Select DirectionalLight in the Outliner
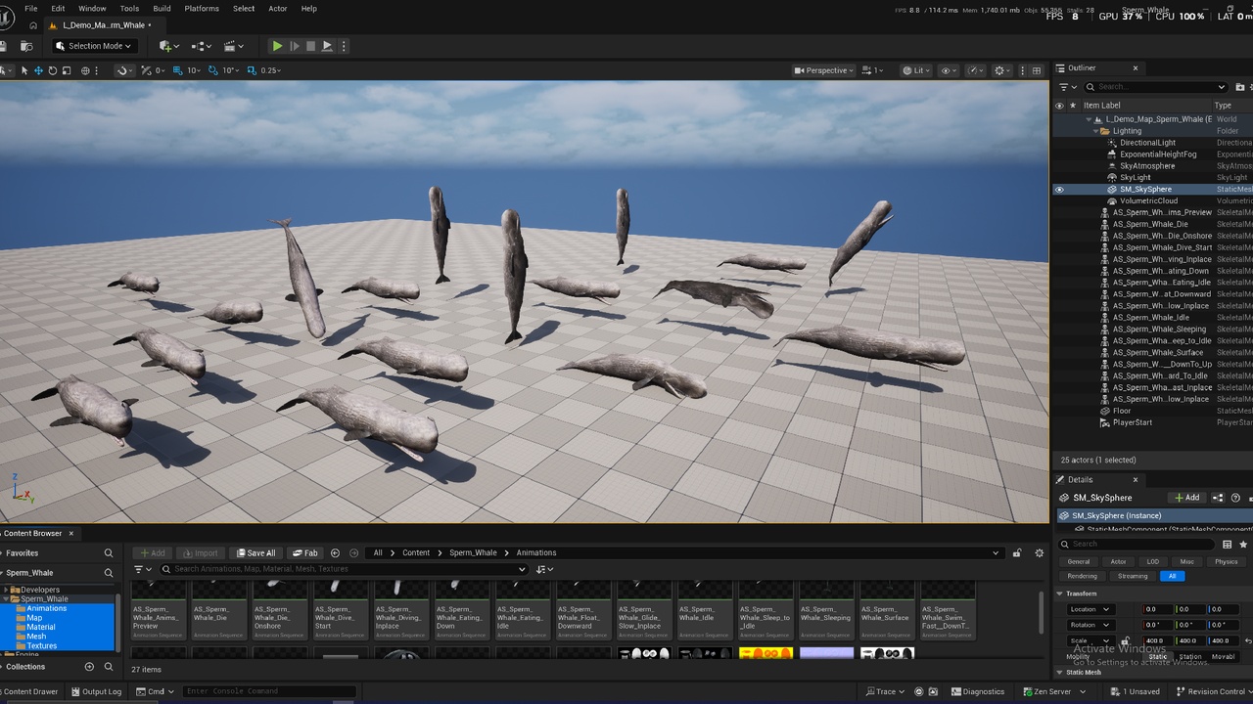 tap(1147, 143)
